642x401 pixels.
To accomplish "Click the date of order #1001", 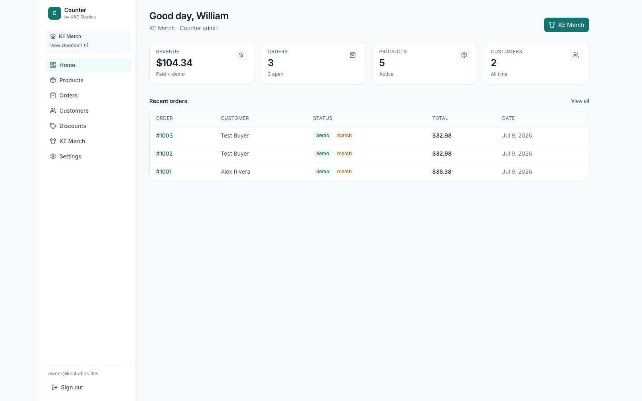I will tap(517, 172).
